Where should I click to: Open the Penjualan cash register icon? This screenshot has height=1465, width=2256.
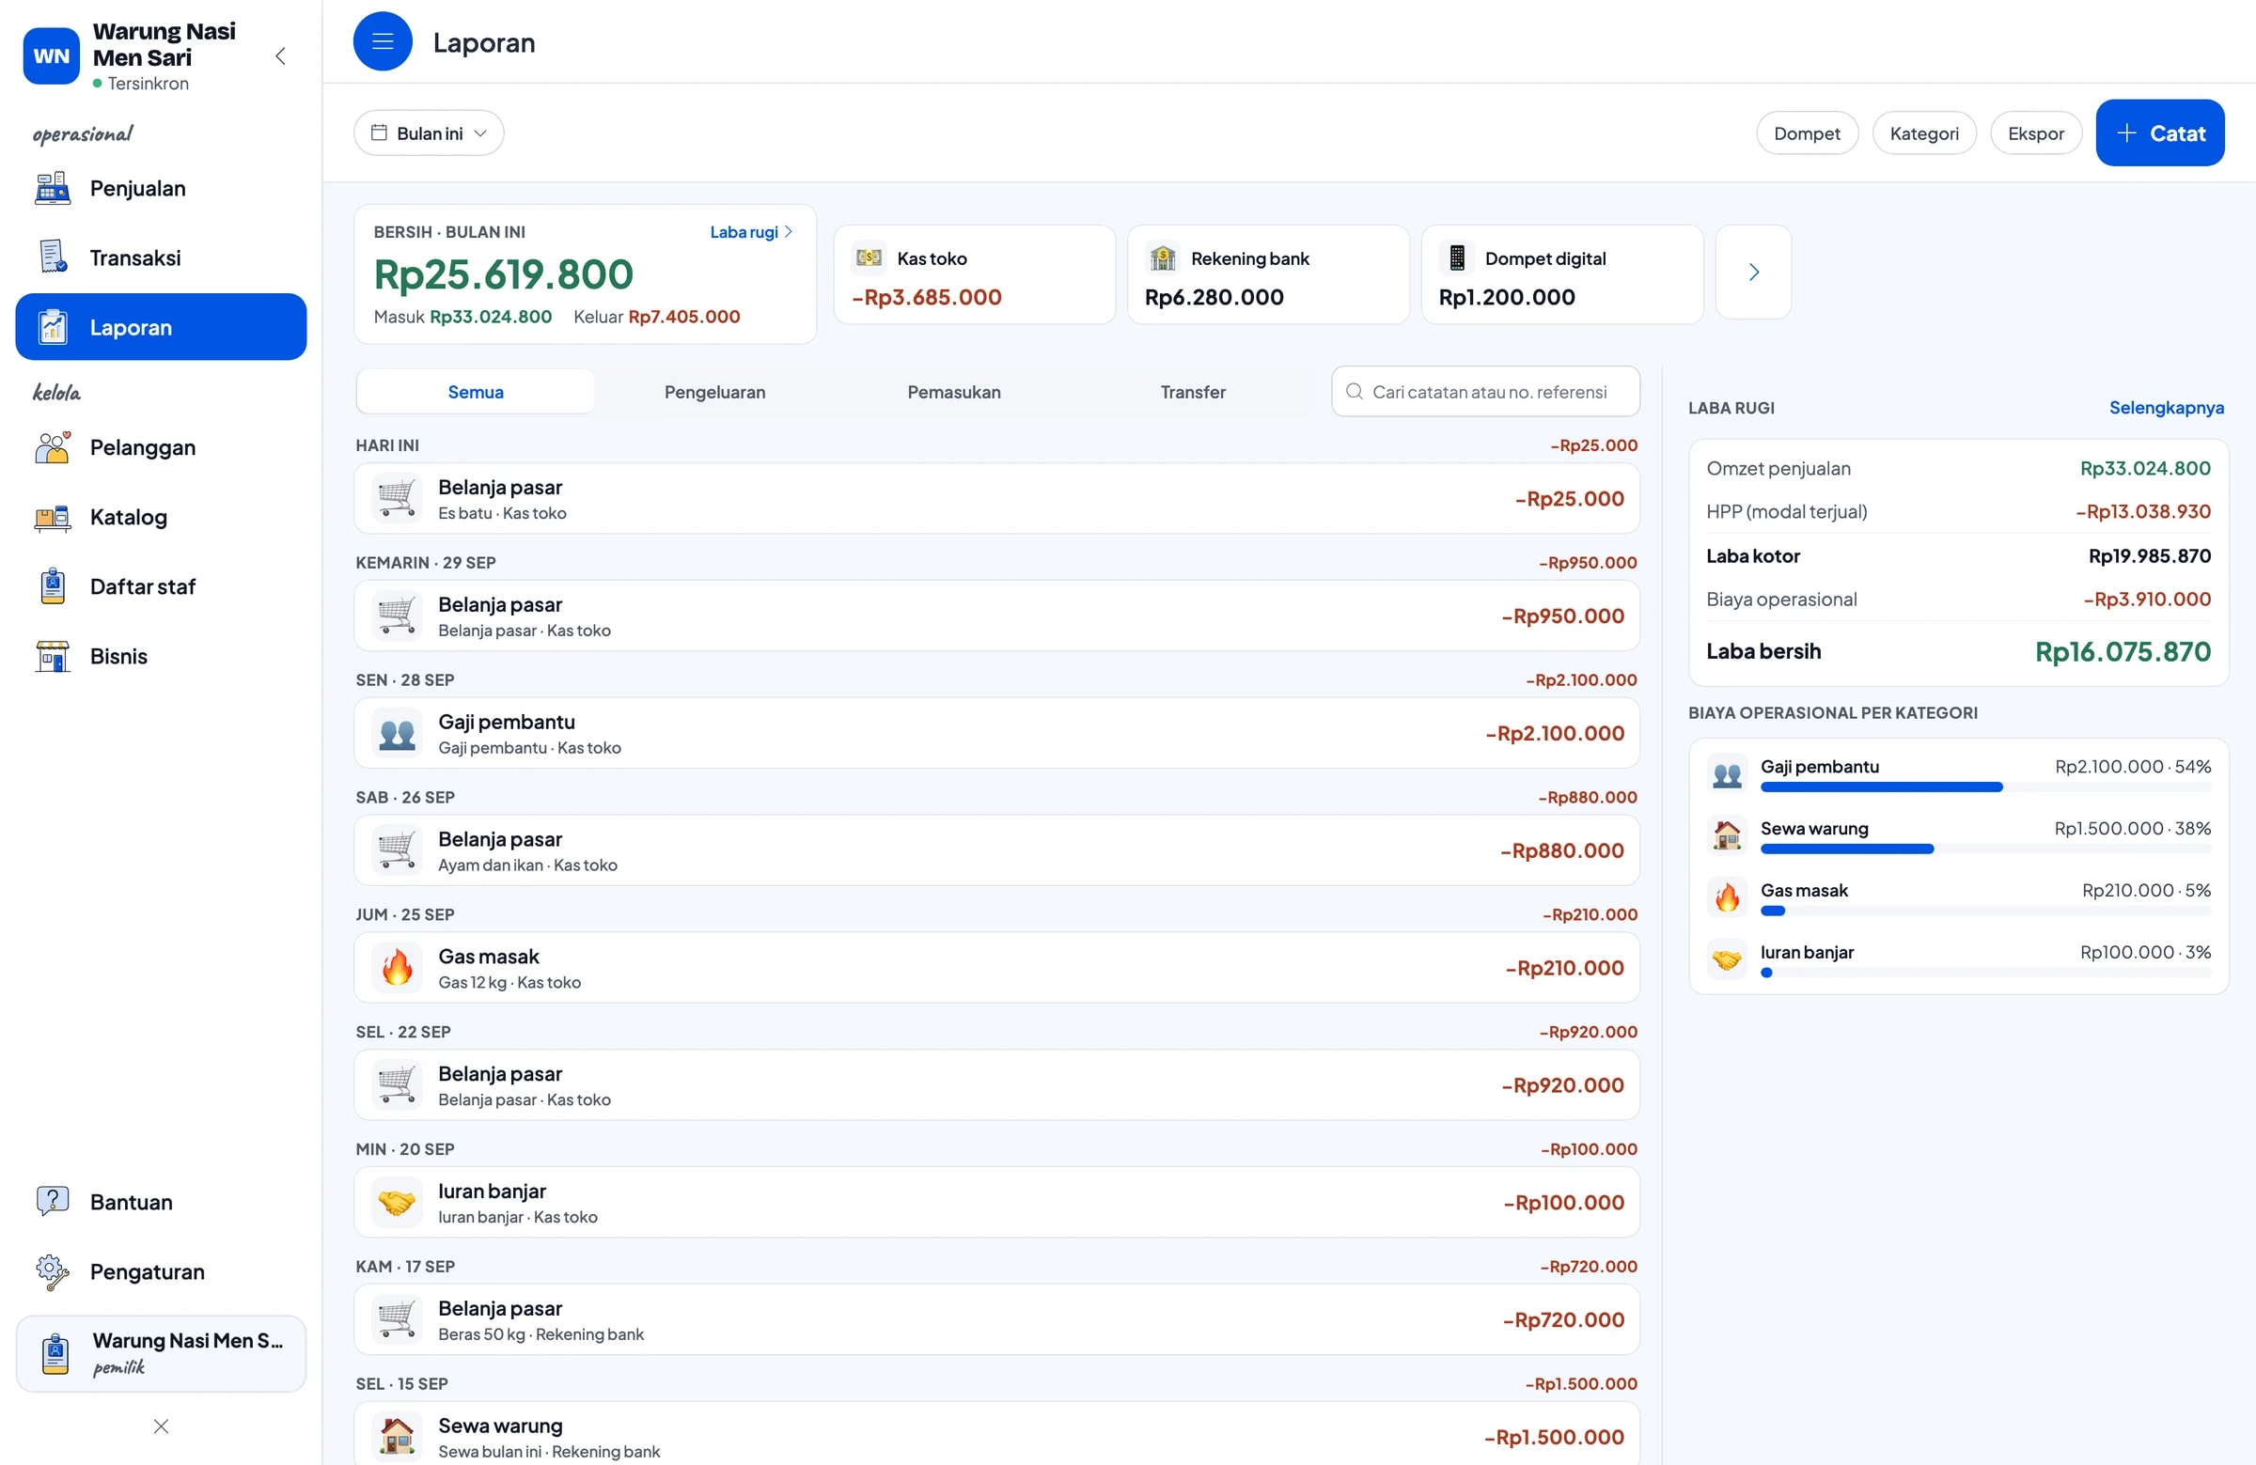[x=52, y=189]
